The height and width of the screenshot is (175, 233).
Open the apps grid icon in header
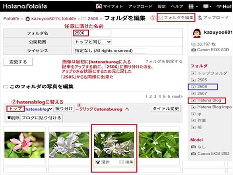191,6
